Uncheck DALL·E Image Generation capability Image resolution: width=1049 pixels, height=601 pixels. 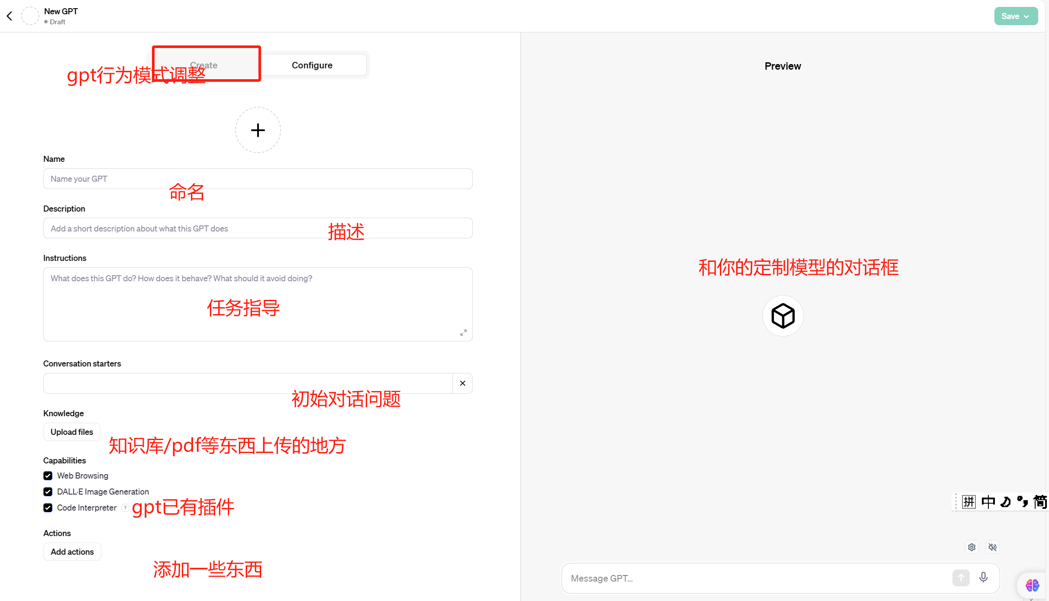point(48,492)
